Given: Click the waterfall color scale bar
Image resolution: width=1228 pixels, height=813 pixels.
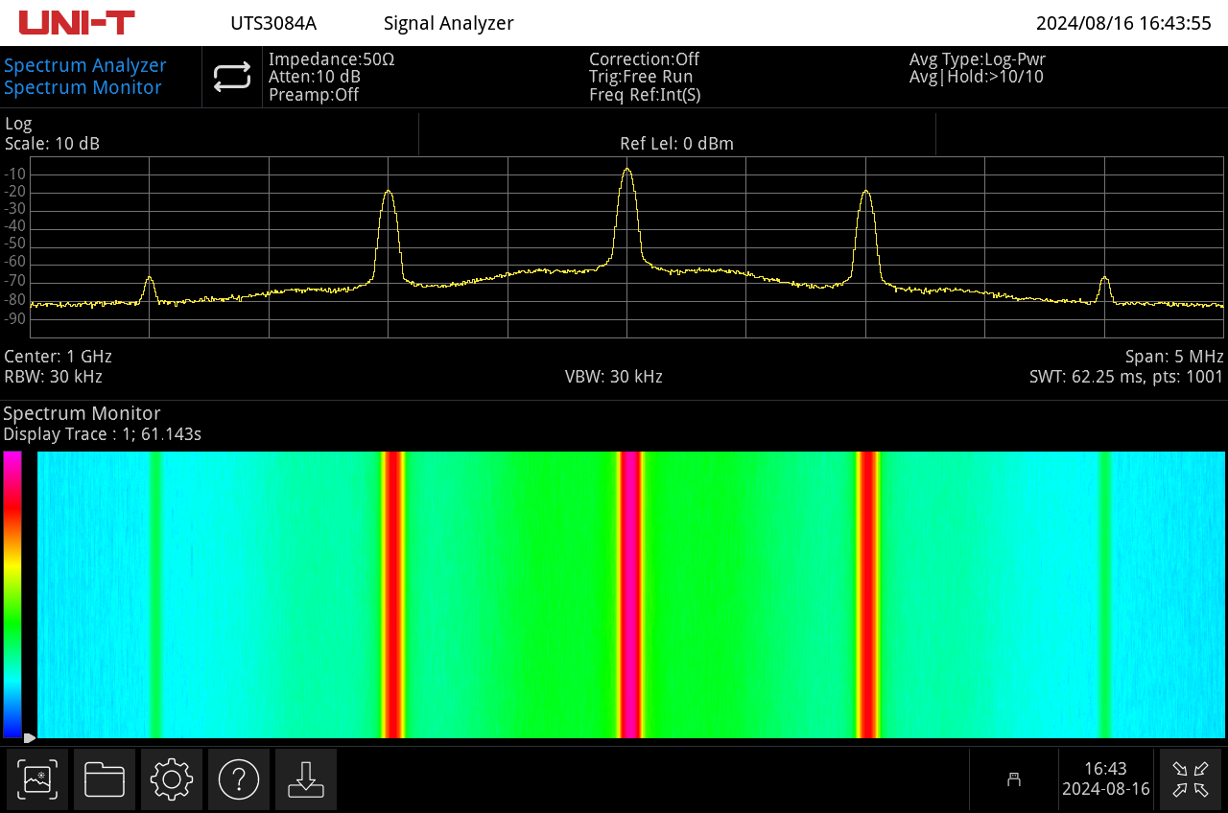Looking at the screenshot, I should (12, 594).
